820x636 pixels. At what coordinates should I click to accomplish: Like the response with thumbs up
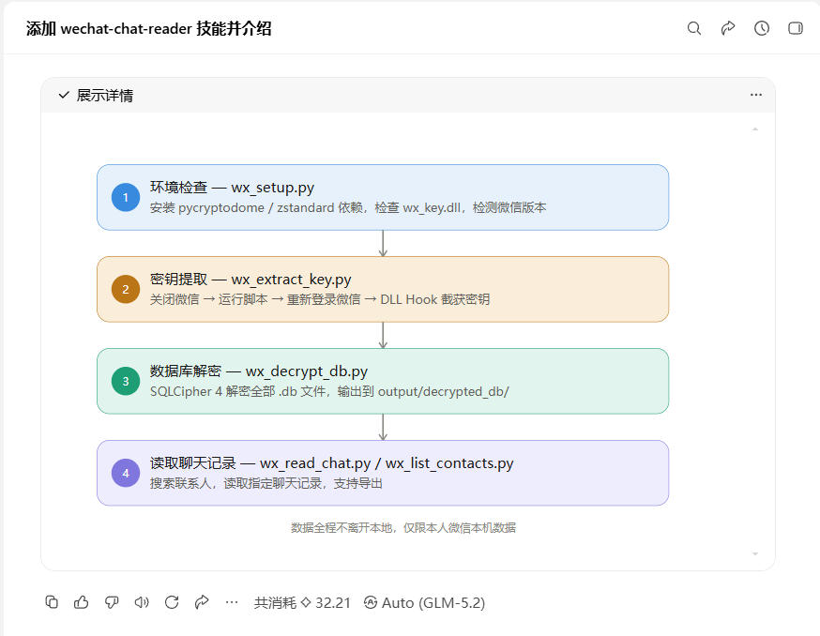click(81, 602)
